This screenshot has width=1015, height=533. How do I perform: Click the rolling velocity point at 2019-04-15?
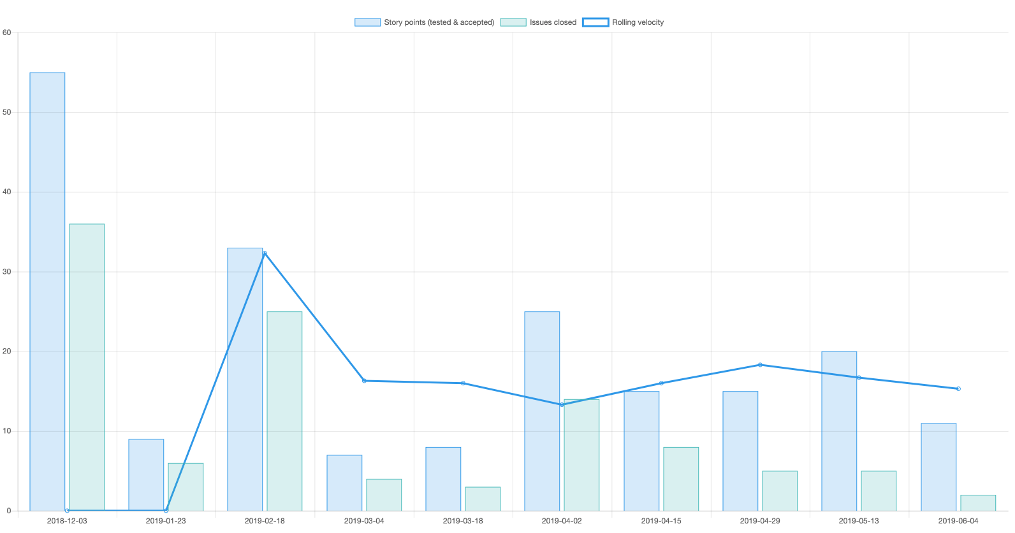tap(661, 383)
